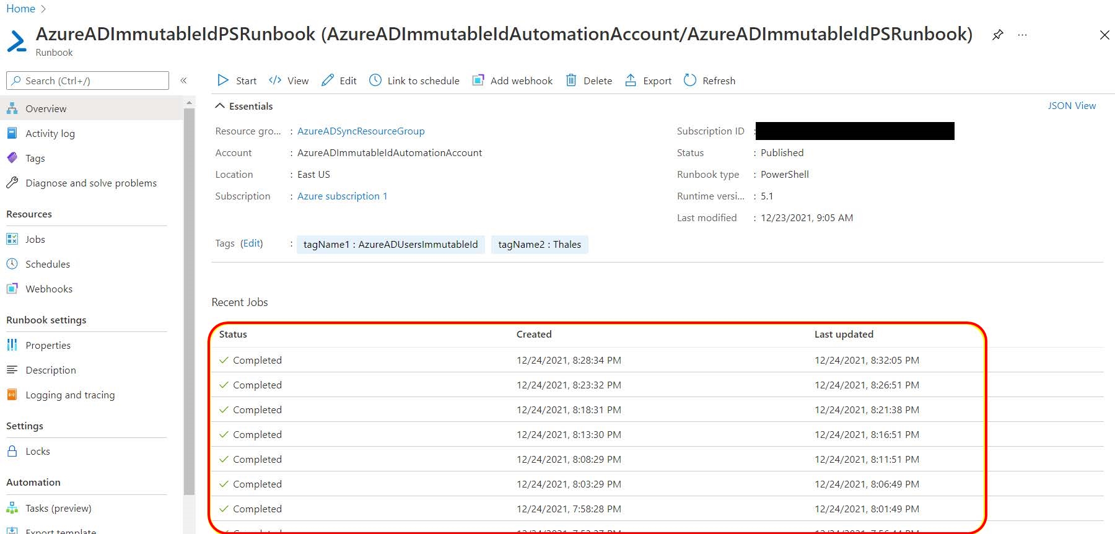This screenshot has width=1115, height=534.
Task: Click the Description lines icon
Action: pyautogui.click(x=12, y=370)
